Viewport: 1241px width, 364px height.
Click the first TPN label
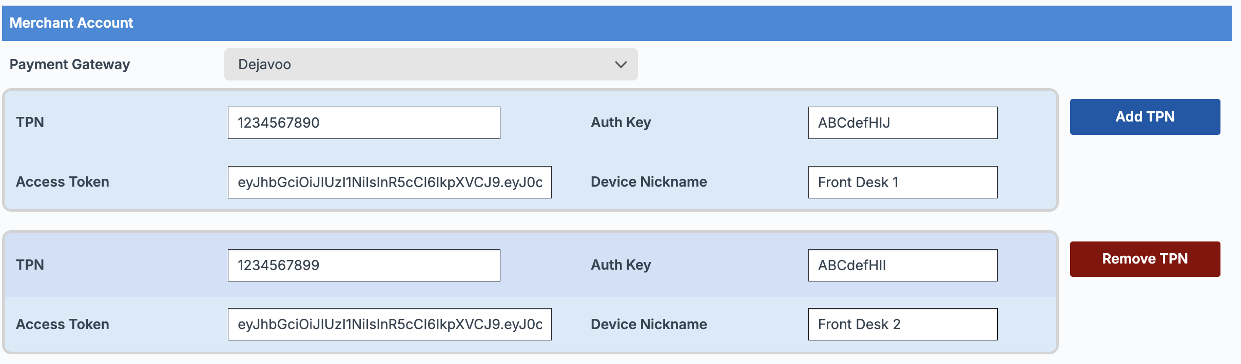[x=30, y=123]
